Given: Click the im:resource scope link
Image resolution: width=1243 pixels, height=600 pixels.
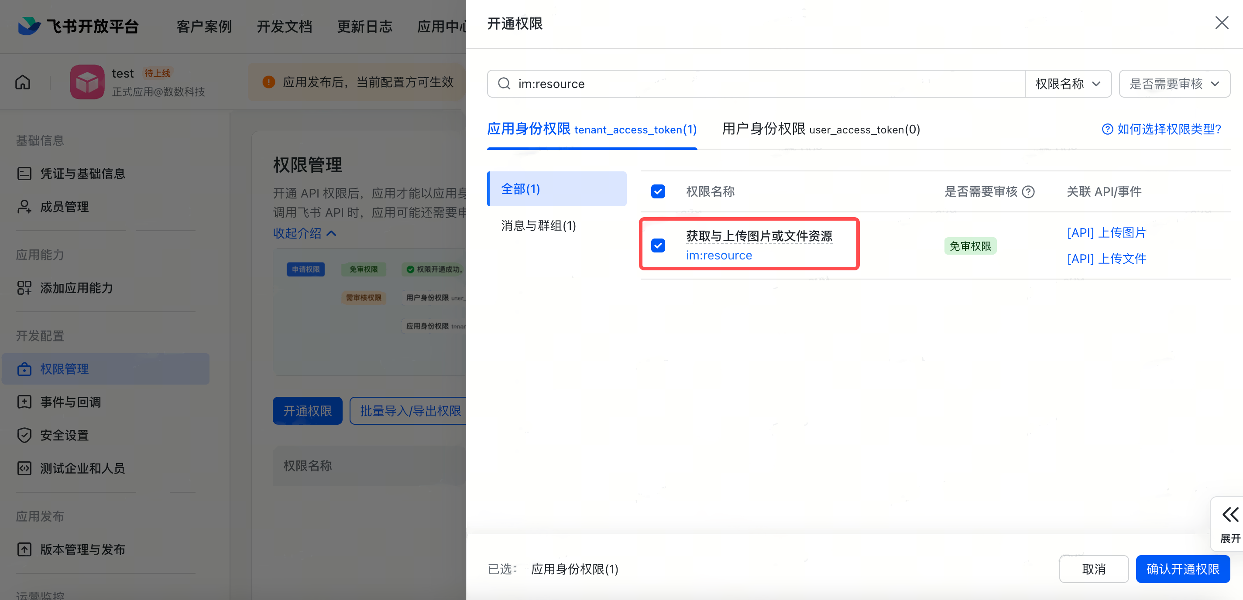Looking at the screenshot, I should click(719, 256).
